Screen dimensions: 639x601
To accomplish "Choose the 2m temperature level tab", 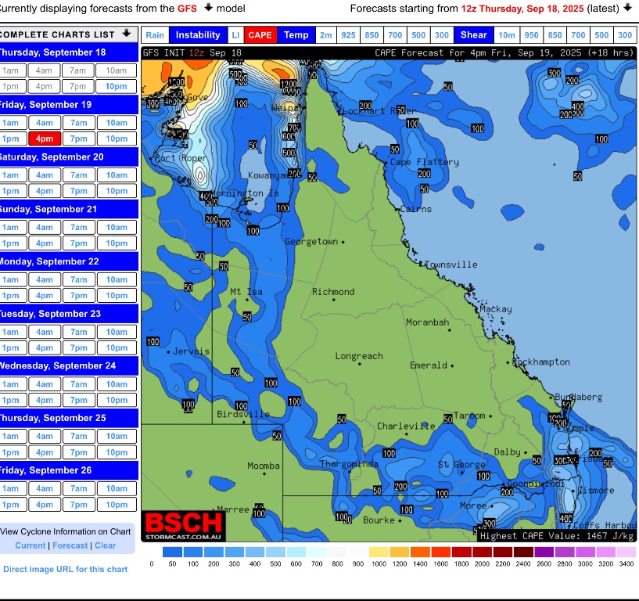I will click(326, 35).
